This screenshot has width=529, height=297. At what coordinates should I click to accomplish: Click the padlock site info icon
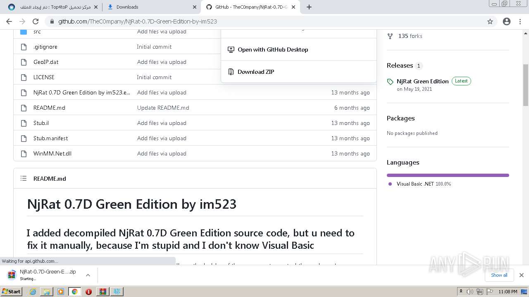[52, 21]
